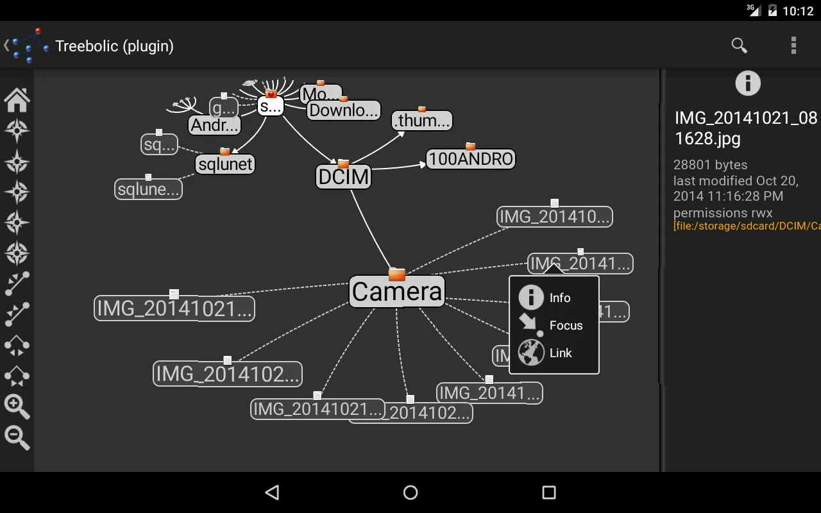Tap the Treebolic app icon to go back
Screen dimensions: 821x513
(30, 46)
